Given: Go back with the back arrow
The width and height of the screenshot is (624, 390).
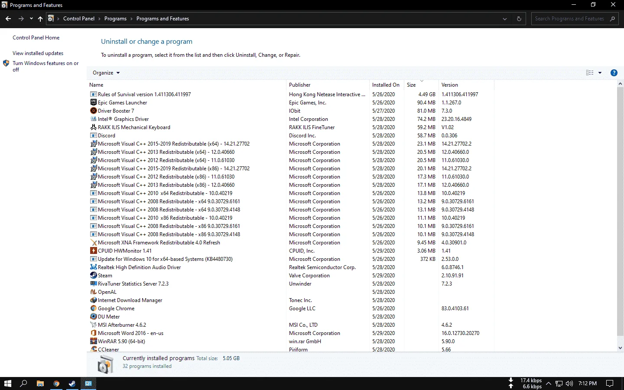Looking at the screenshot, I should click(x=8, y=19).
